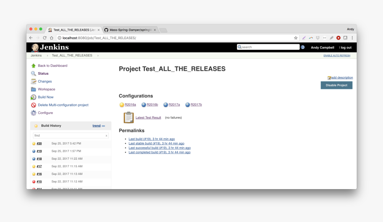
Task: Click the blue status ball for R2017a
Action: click(x=166, y=105)
